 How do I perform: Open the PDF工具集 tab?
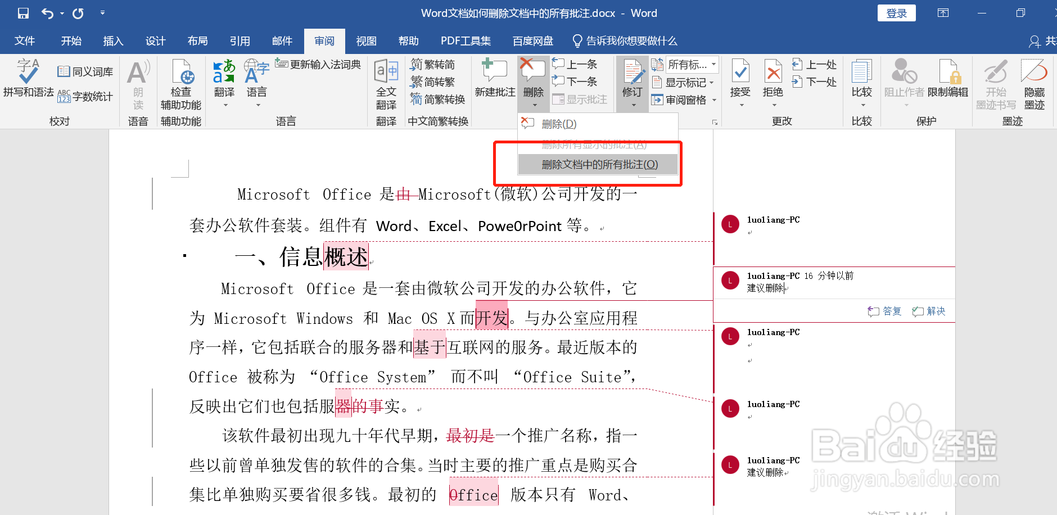click(x=466, y=41)
